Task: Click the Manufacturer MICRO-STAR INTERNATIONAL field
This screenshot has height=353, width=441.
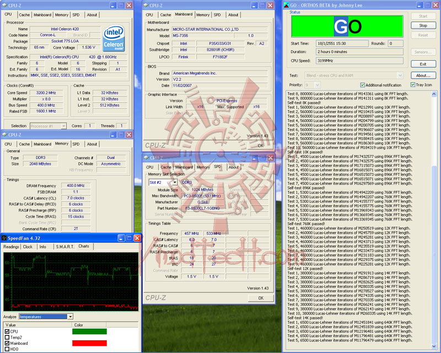Action: pos(219,29)
